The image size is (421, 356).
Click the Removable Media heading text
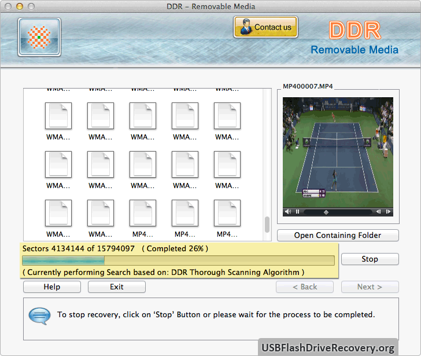click(354, 50)
